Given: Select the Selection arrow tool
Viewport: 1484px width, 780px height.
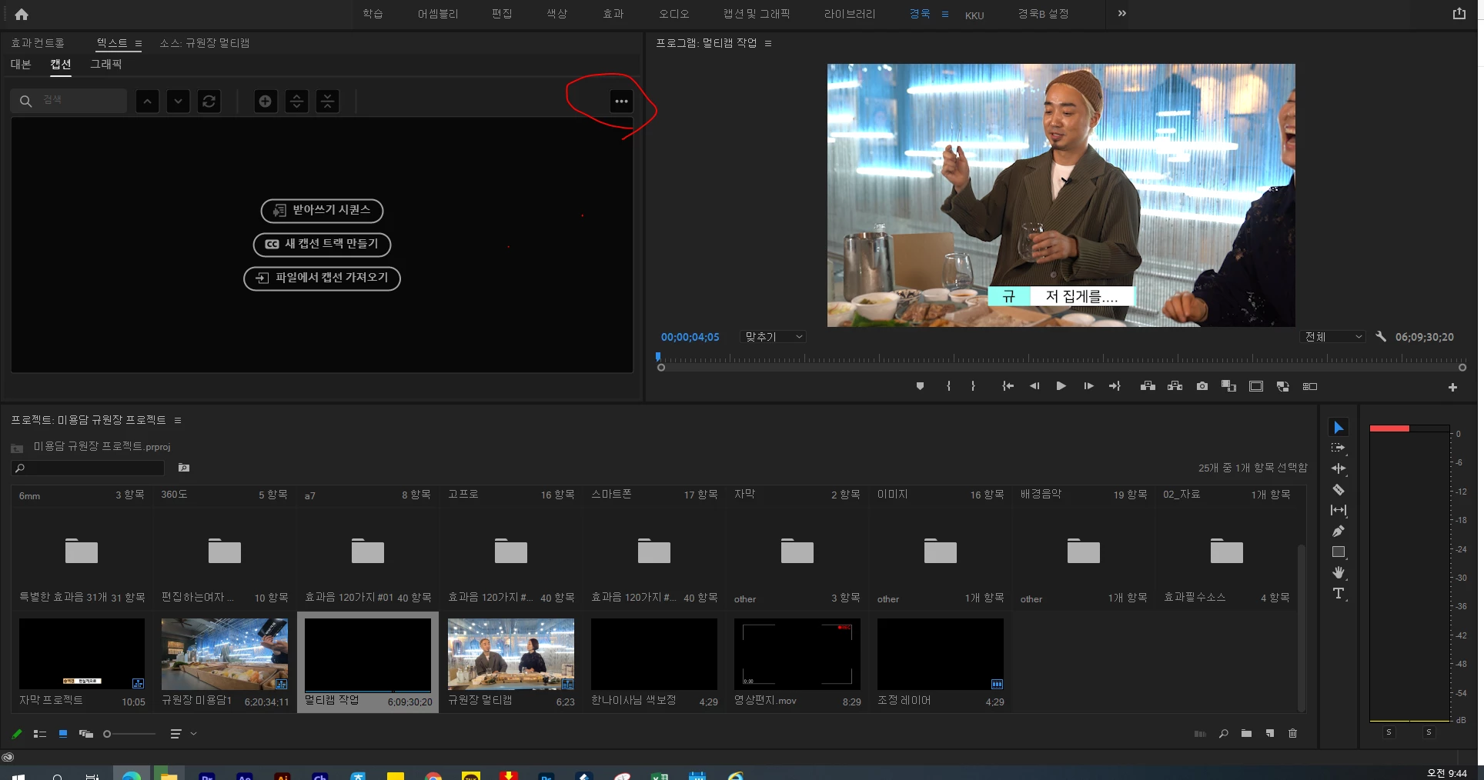Looking at the screenshot, I should pyautogui.click(x=1339, y=428).
